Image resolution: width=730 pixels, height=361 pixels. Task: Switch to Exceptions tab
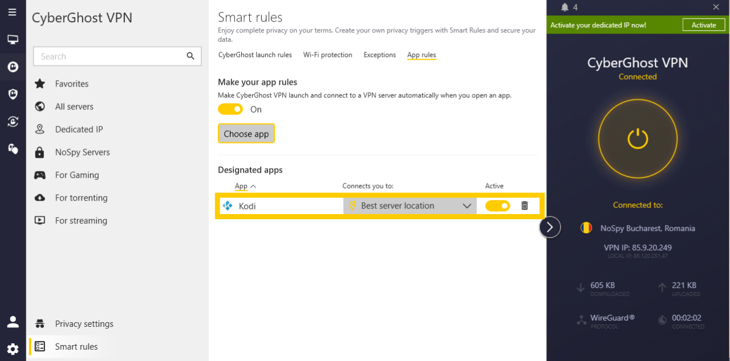coord(379,55)
